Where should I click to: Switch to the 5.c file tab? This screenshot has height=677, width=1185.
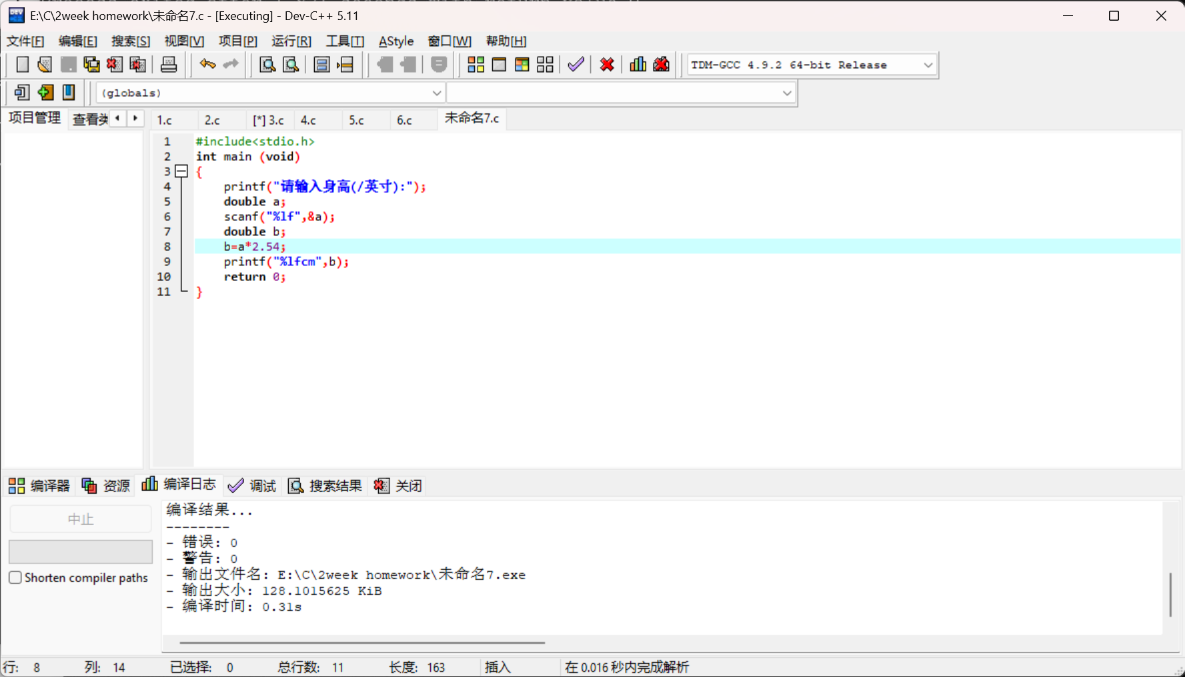point(357,120)
